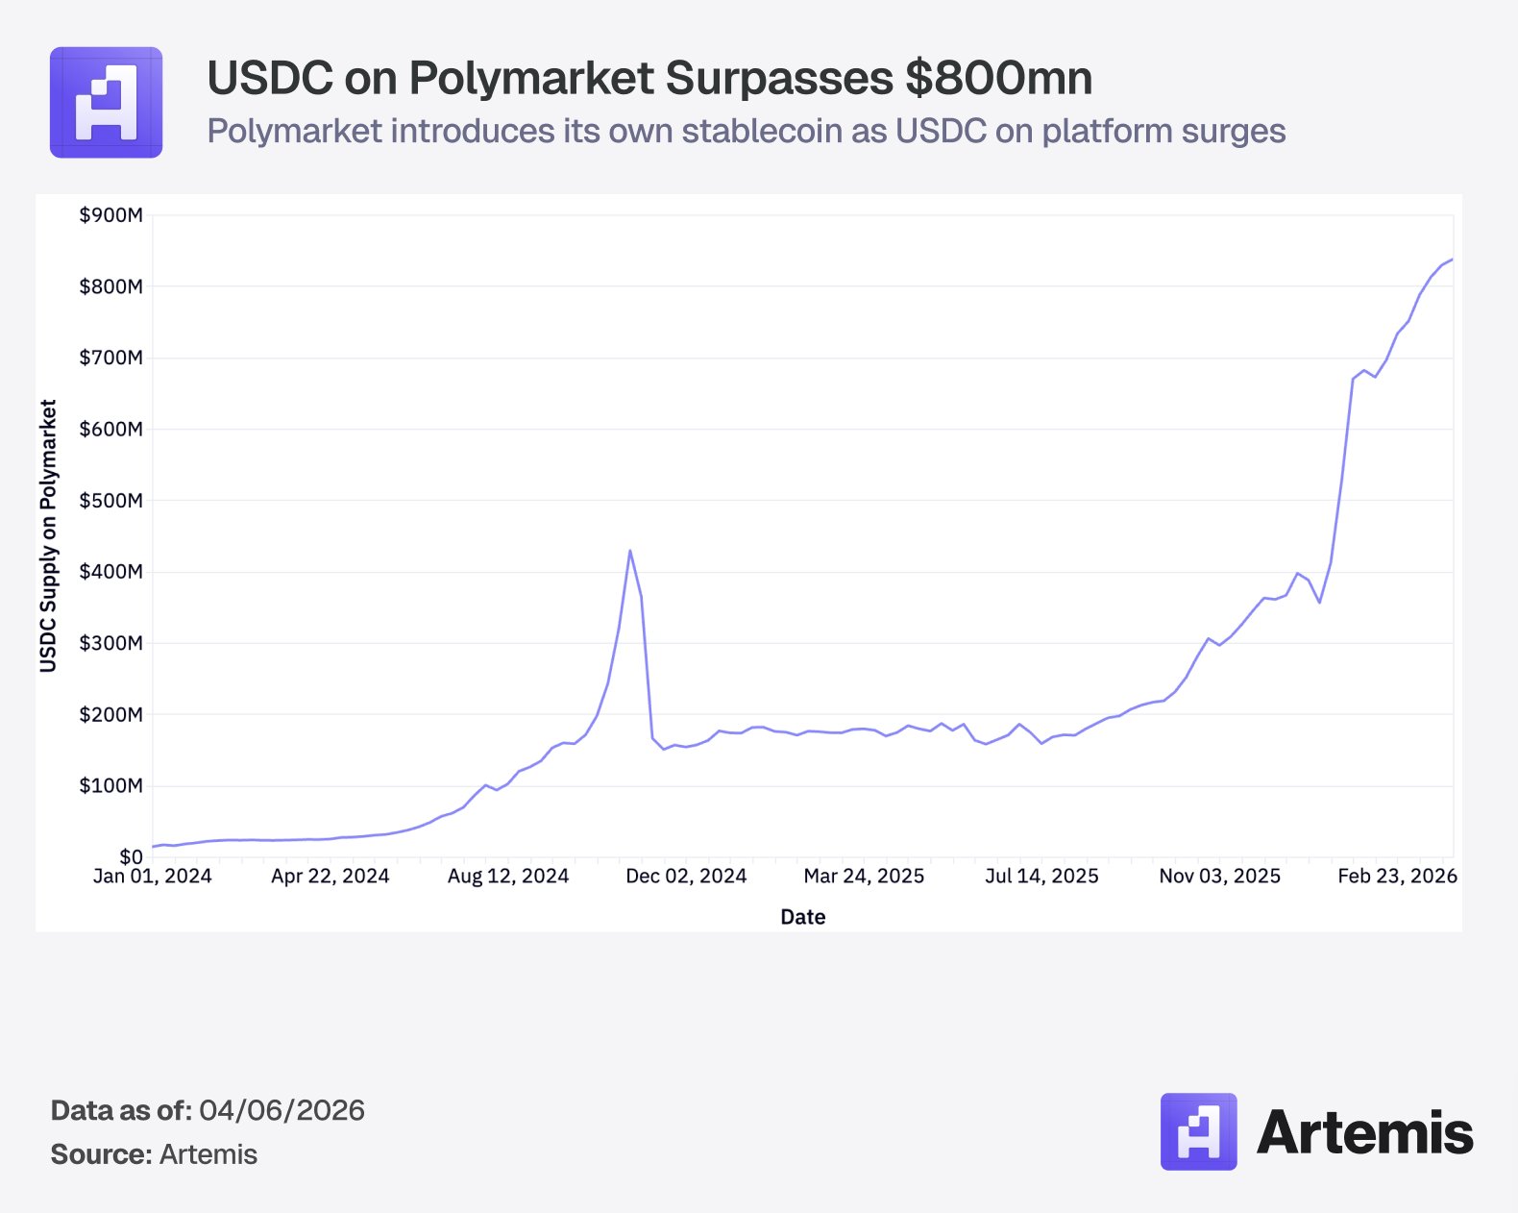
Task: Click the "Data as of: 04/06/2026" text
Action: point(208,1111)
